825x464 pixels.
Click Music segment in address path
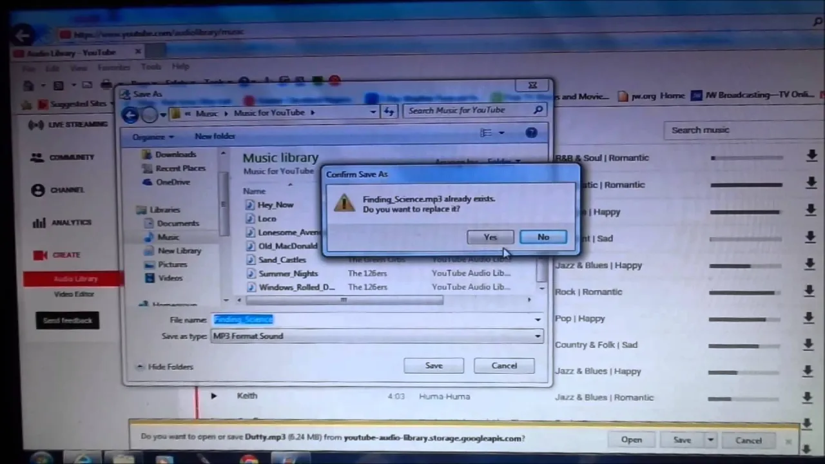(x=206, y=113)
